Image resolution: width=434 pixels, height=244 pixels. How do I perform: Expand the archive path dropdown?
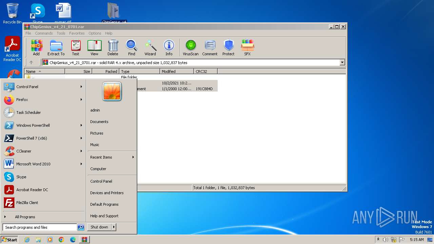coord(342,62)
